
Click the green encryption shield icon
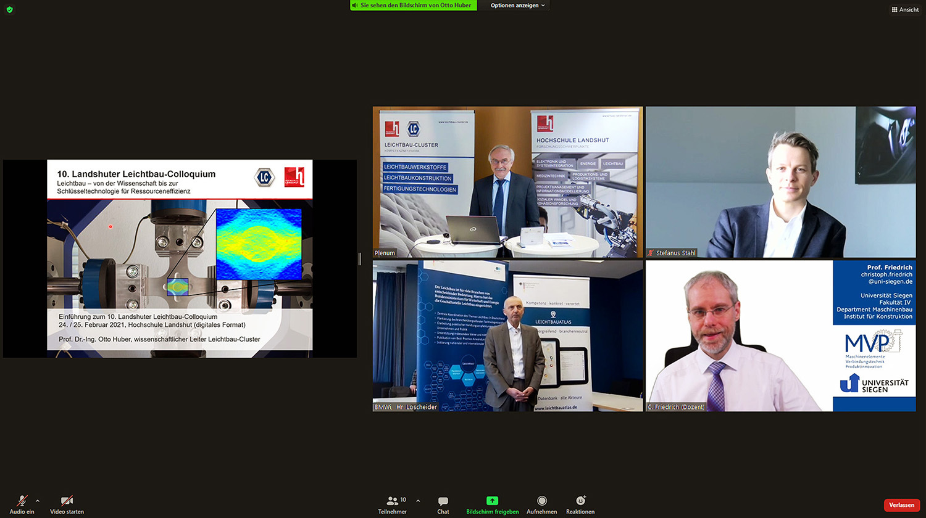point(9,9)
